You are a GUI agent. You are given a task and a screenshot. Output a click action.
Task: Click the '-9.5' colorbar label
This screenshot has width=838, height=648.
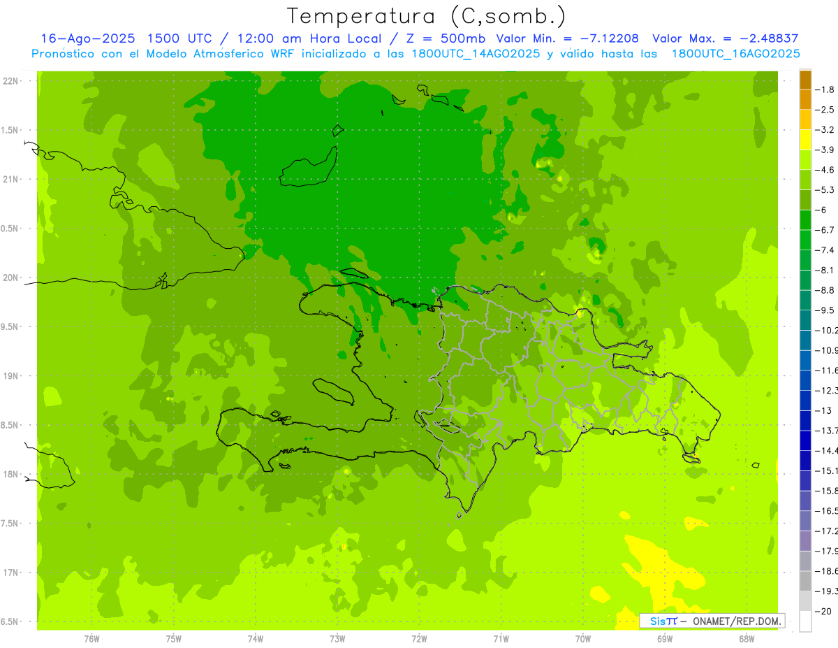click(x=825, y=310)
